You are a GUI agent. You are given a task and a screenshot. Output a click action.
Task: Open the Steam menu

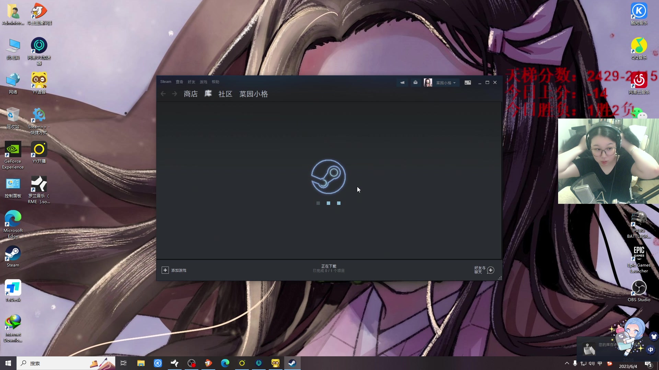click(166, 82)
